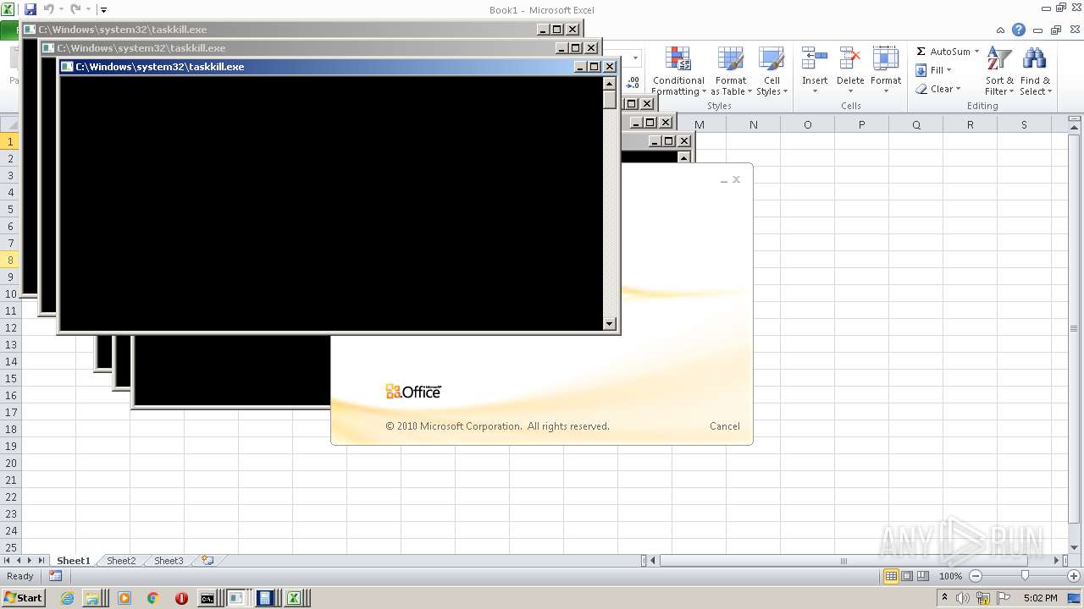
Task: Expand the Delete cells dropdown arrow
Action: click(850, 91)
